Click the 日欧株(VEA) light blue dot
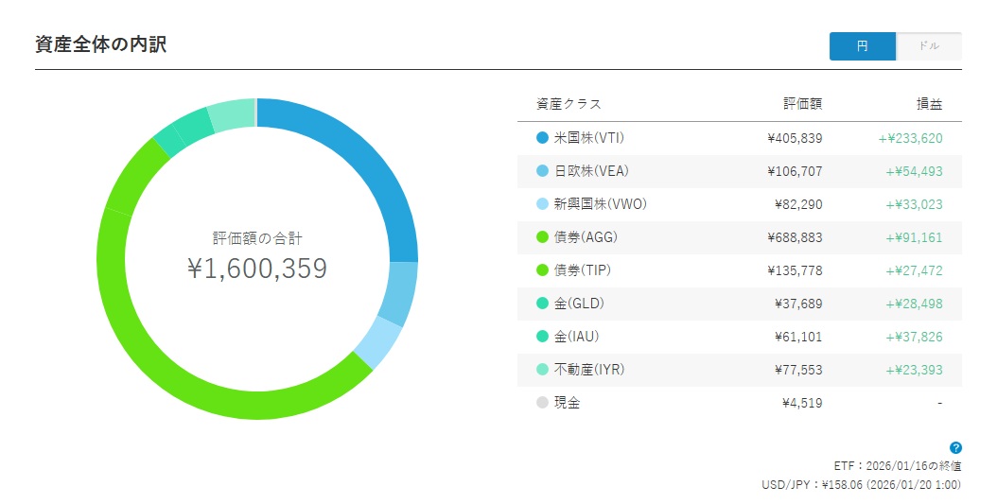997x504 pixels. tap(542, 171)
